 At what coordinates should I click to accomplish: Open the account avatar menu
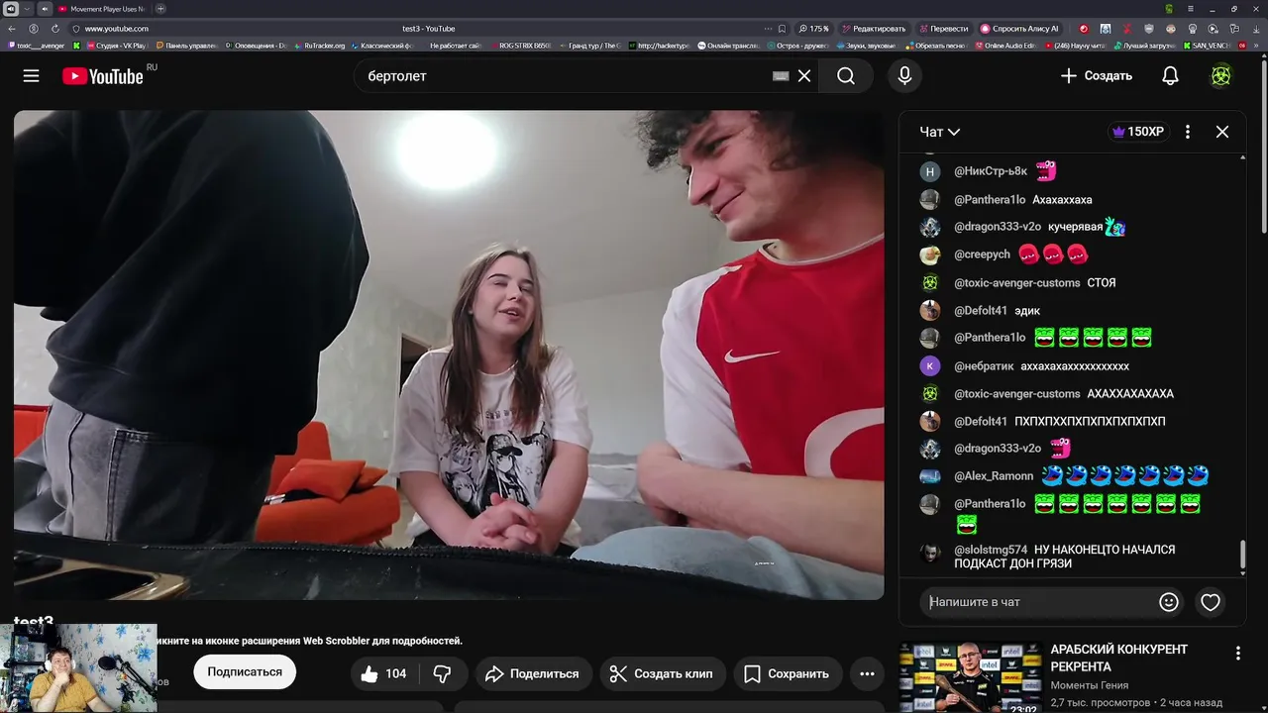pos(1221,76)
